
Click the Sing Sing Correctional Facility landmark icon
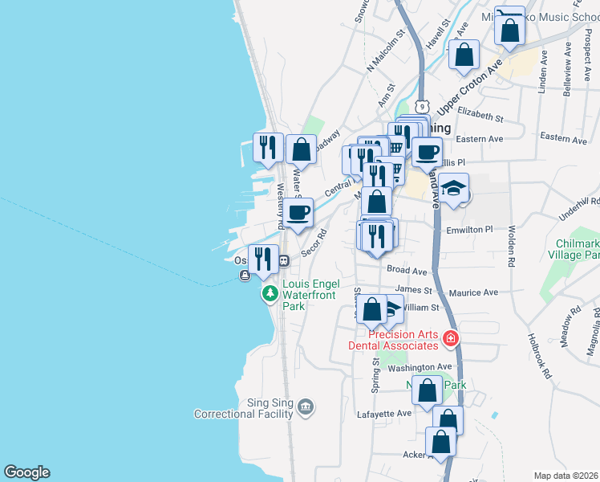(x=306, y=407)
